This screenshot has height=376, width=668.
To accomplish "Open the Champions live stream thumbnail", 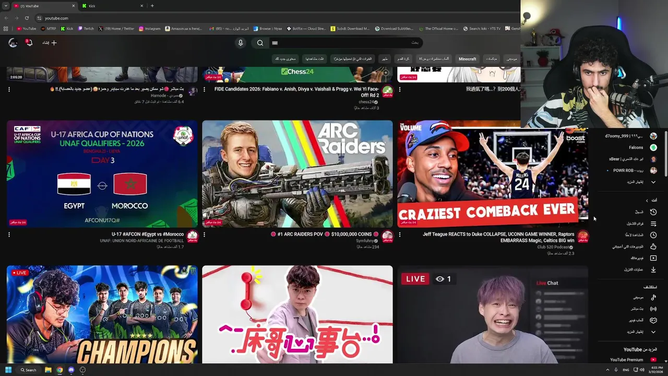I will tap(102, 314).
